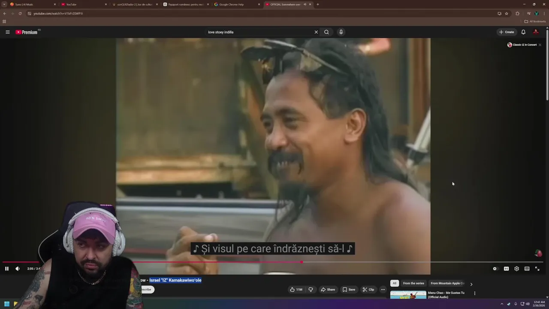Open more actions (three dots) beside Clip
The height and width of the screenshot is (309, 549).
pos(383,290)
